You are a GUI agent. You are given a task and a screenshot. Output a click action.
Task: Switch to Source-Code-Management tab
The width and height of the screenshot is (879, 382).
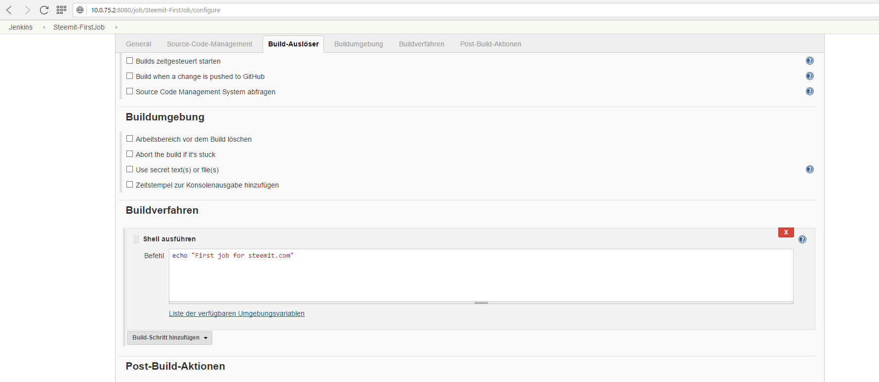click(x=209, y=44)
